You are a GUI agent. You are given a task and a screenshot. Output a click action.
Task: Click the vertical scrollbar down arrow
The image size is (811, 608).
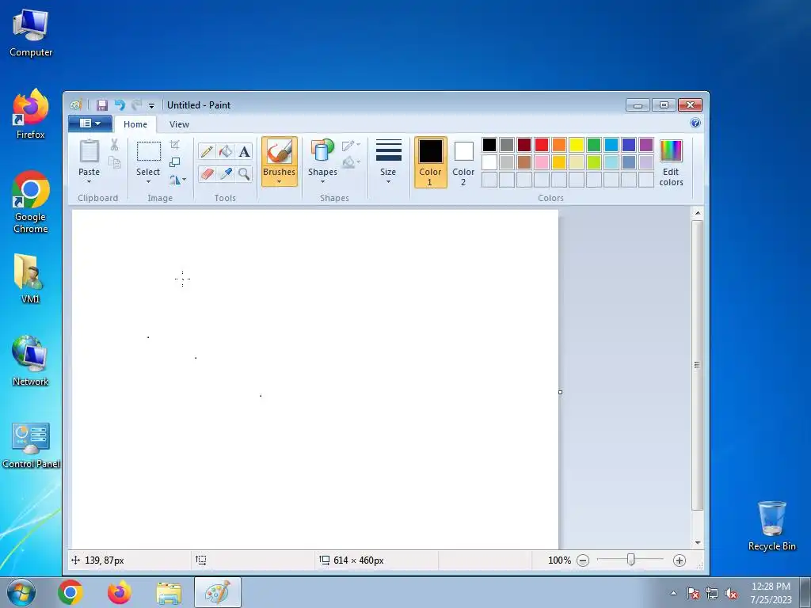coord(698,543)
